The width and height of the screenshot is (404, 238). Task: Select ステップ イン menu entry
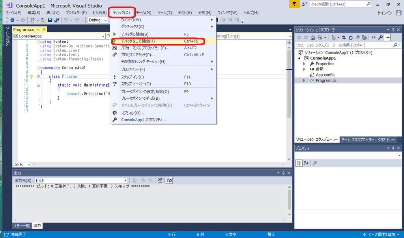[163, 77]
